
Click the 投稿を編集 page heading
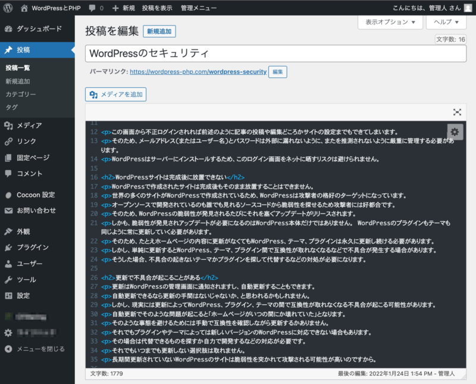click(112, 31)
